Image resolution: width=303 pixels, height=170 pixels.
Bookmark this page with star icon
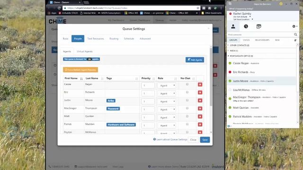click(198, 8)
